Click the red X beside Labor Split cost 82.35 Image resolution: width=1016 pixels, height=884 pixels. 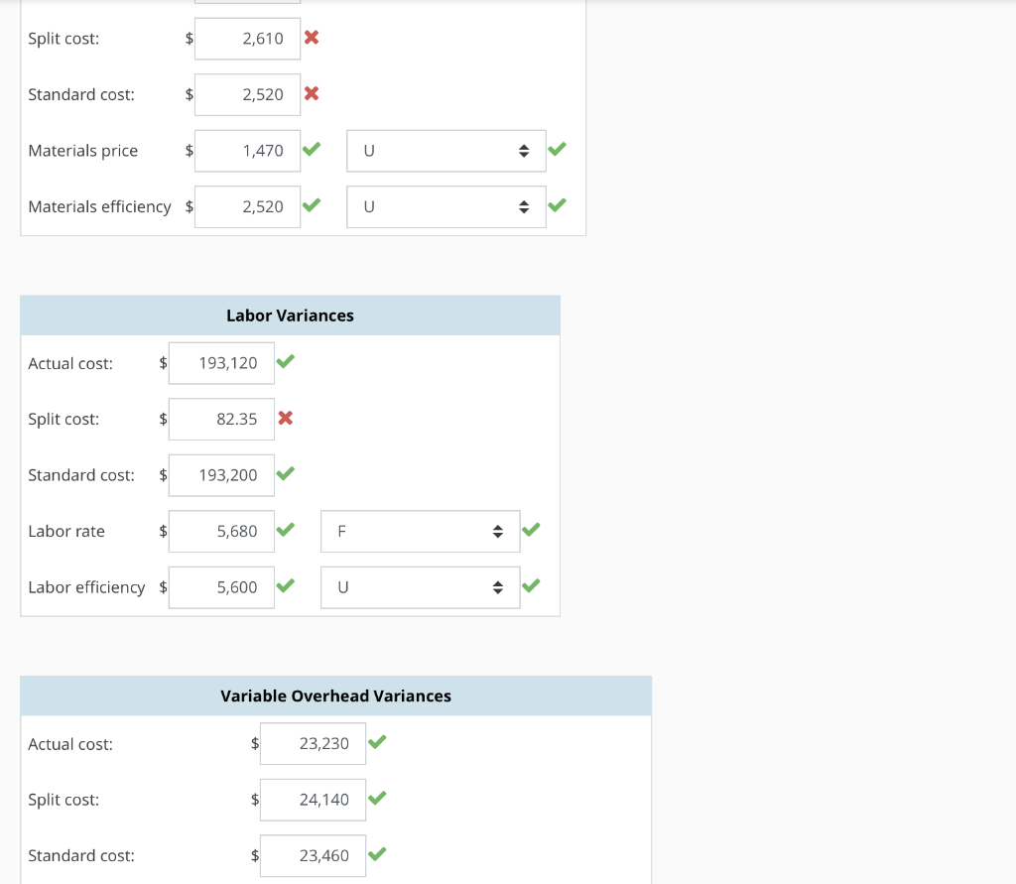(x=285, y=418)
